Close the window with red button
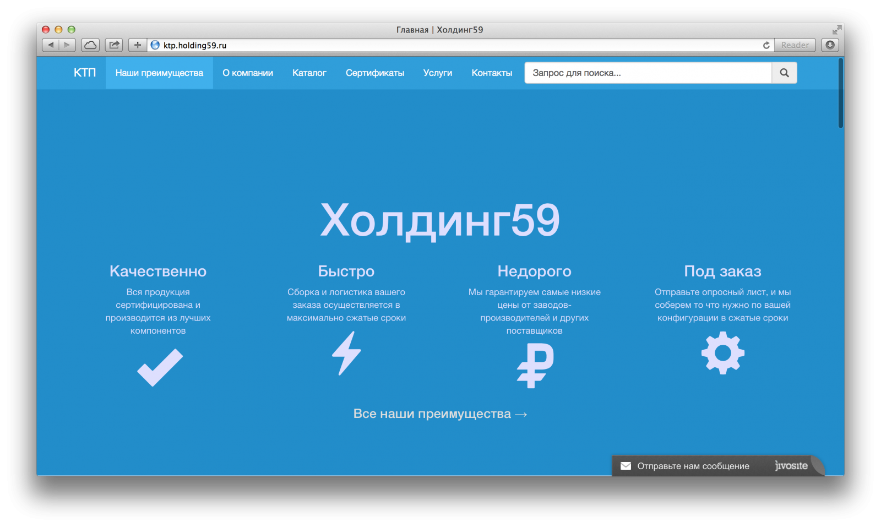Viewport: 881px width, 527px height. click(x=46, y=30)
